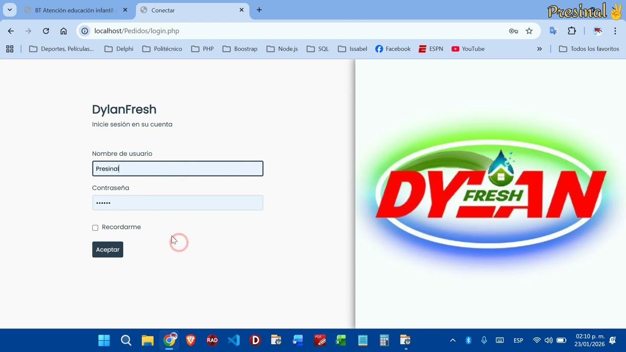Open the notifications bell icon
The image size is (626, 352).
click(613, 340)
